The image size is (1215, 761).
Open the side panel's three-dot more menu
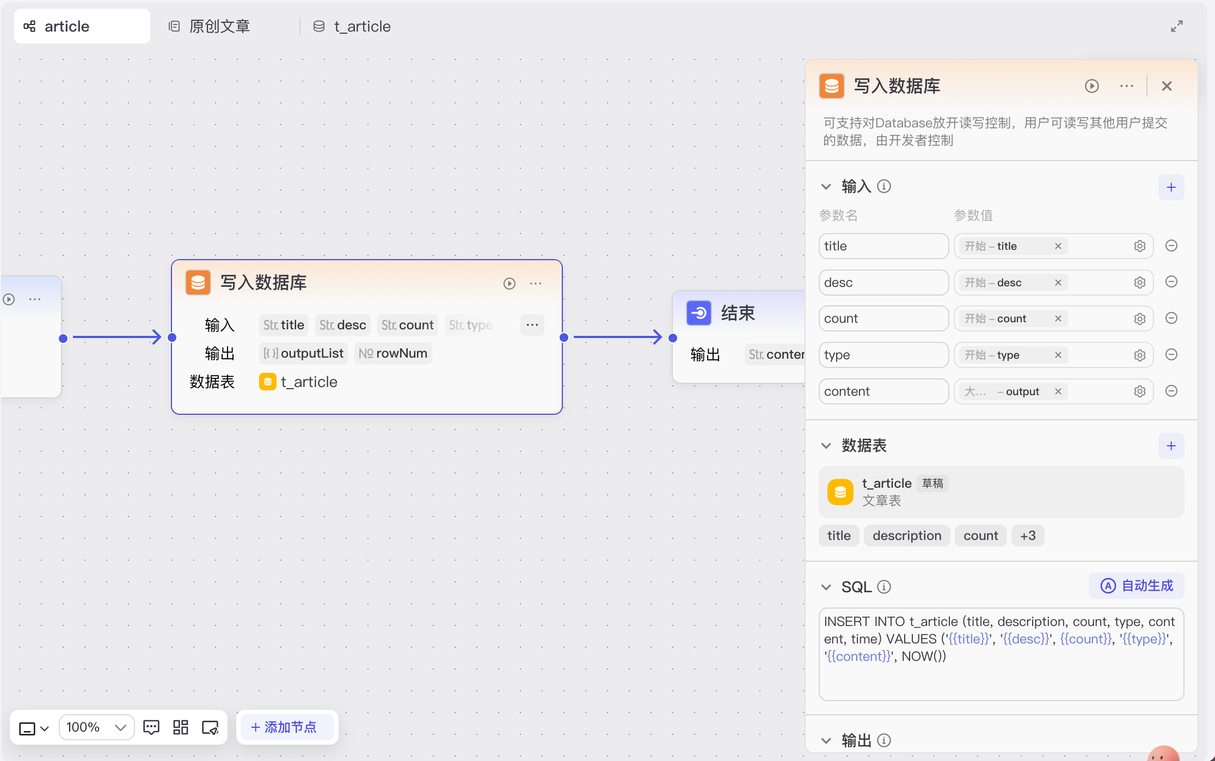point(1126,86)
